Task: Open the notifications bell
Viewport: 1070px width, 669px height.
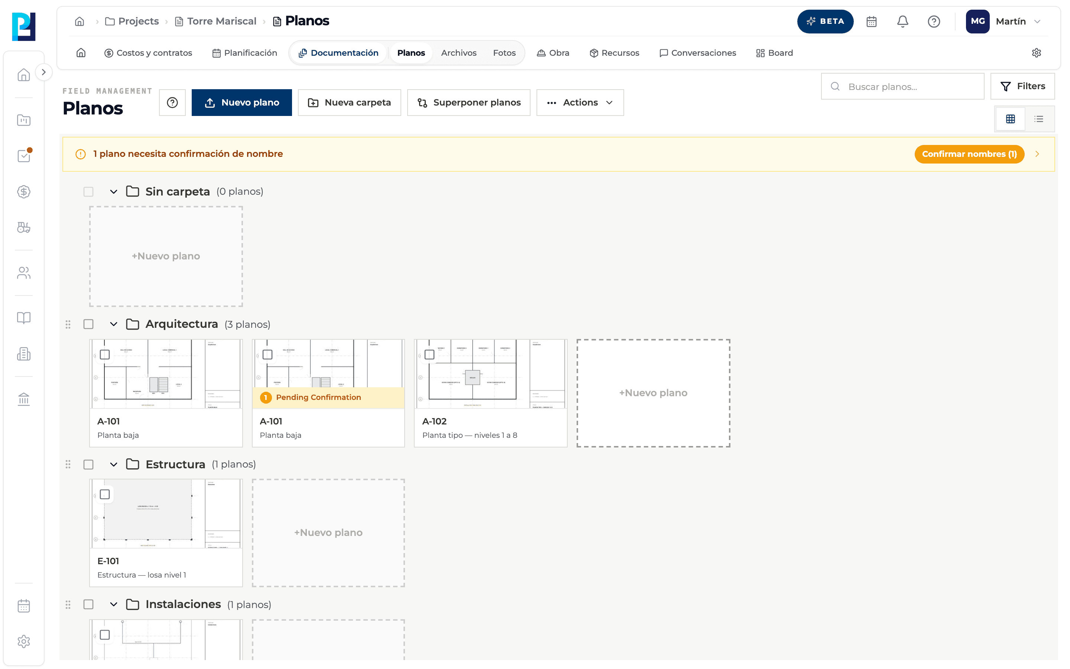Action: [902, 21]
